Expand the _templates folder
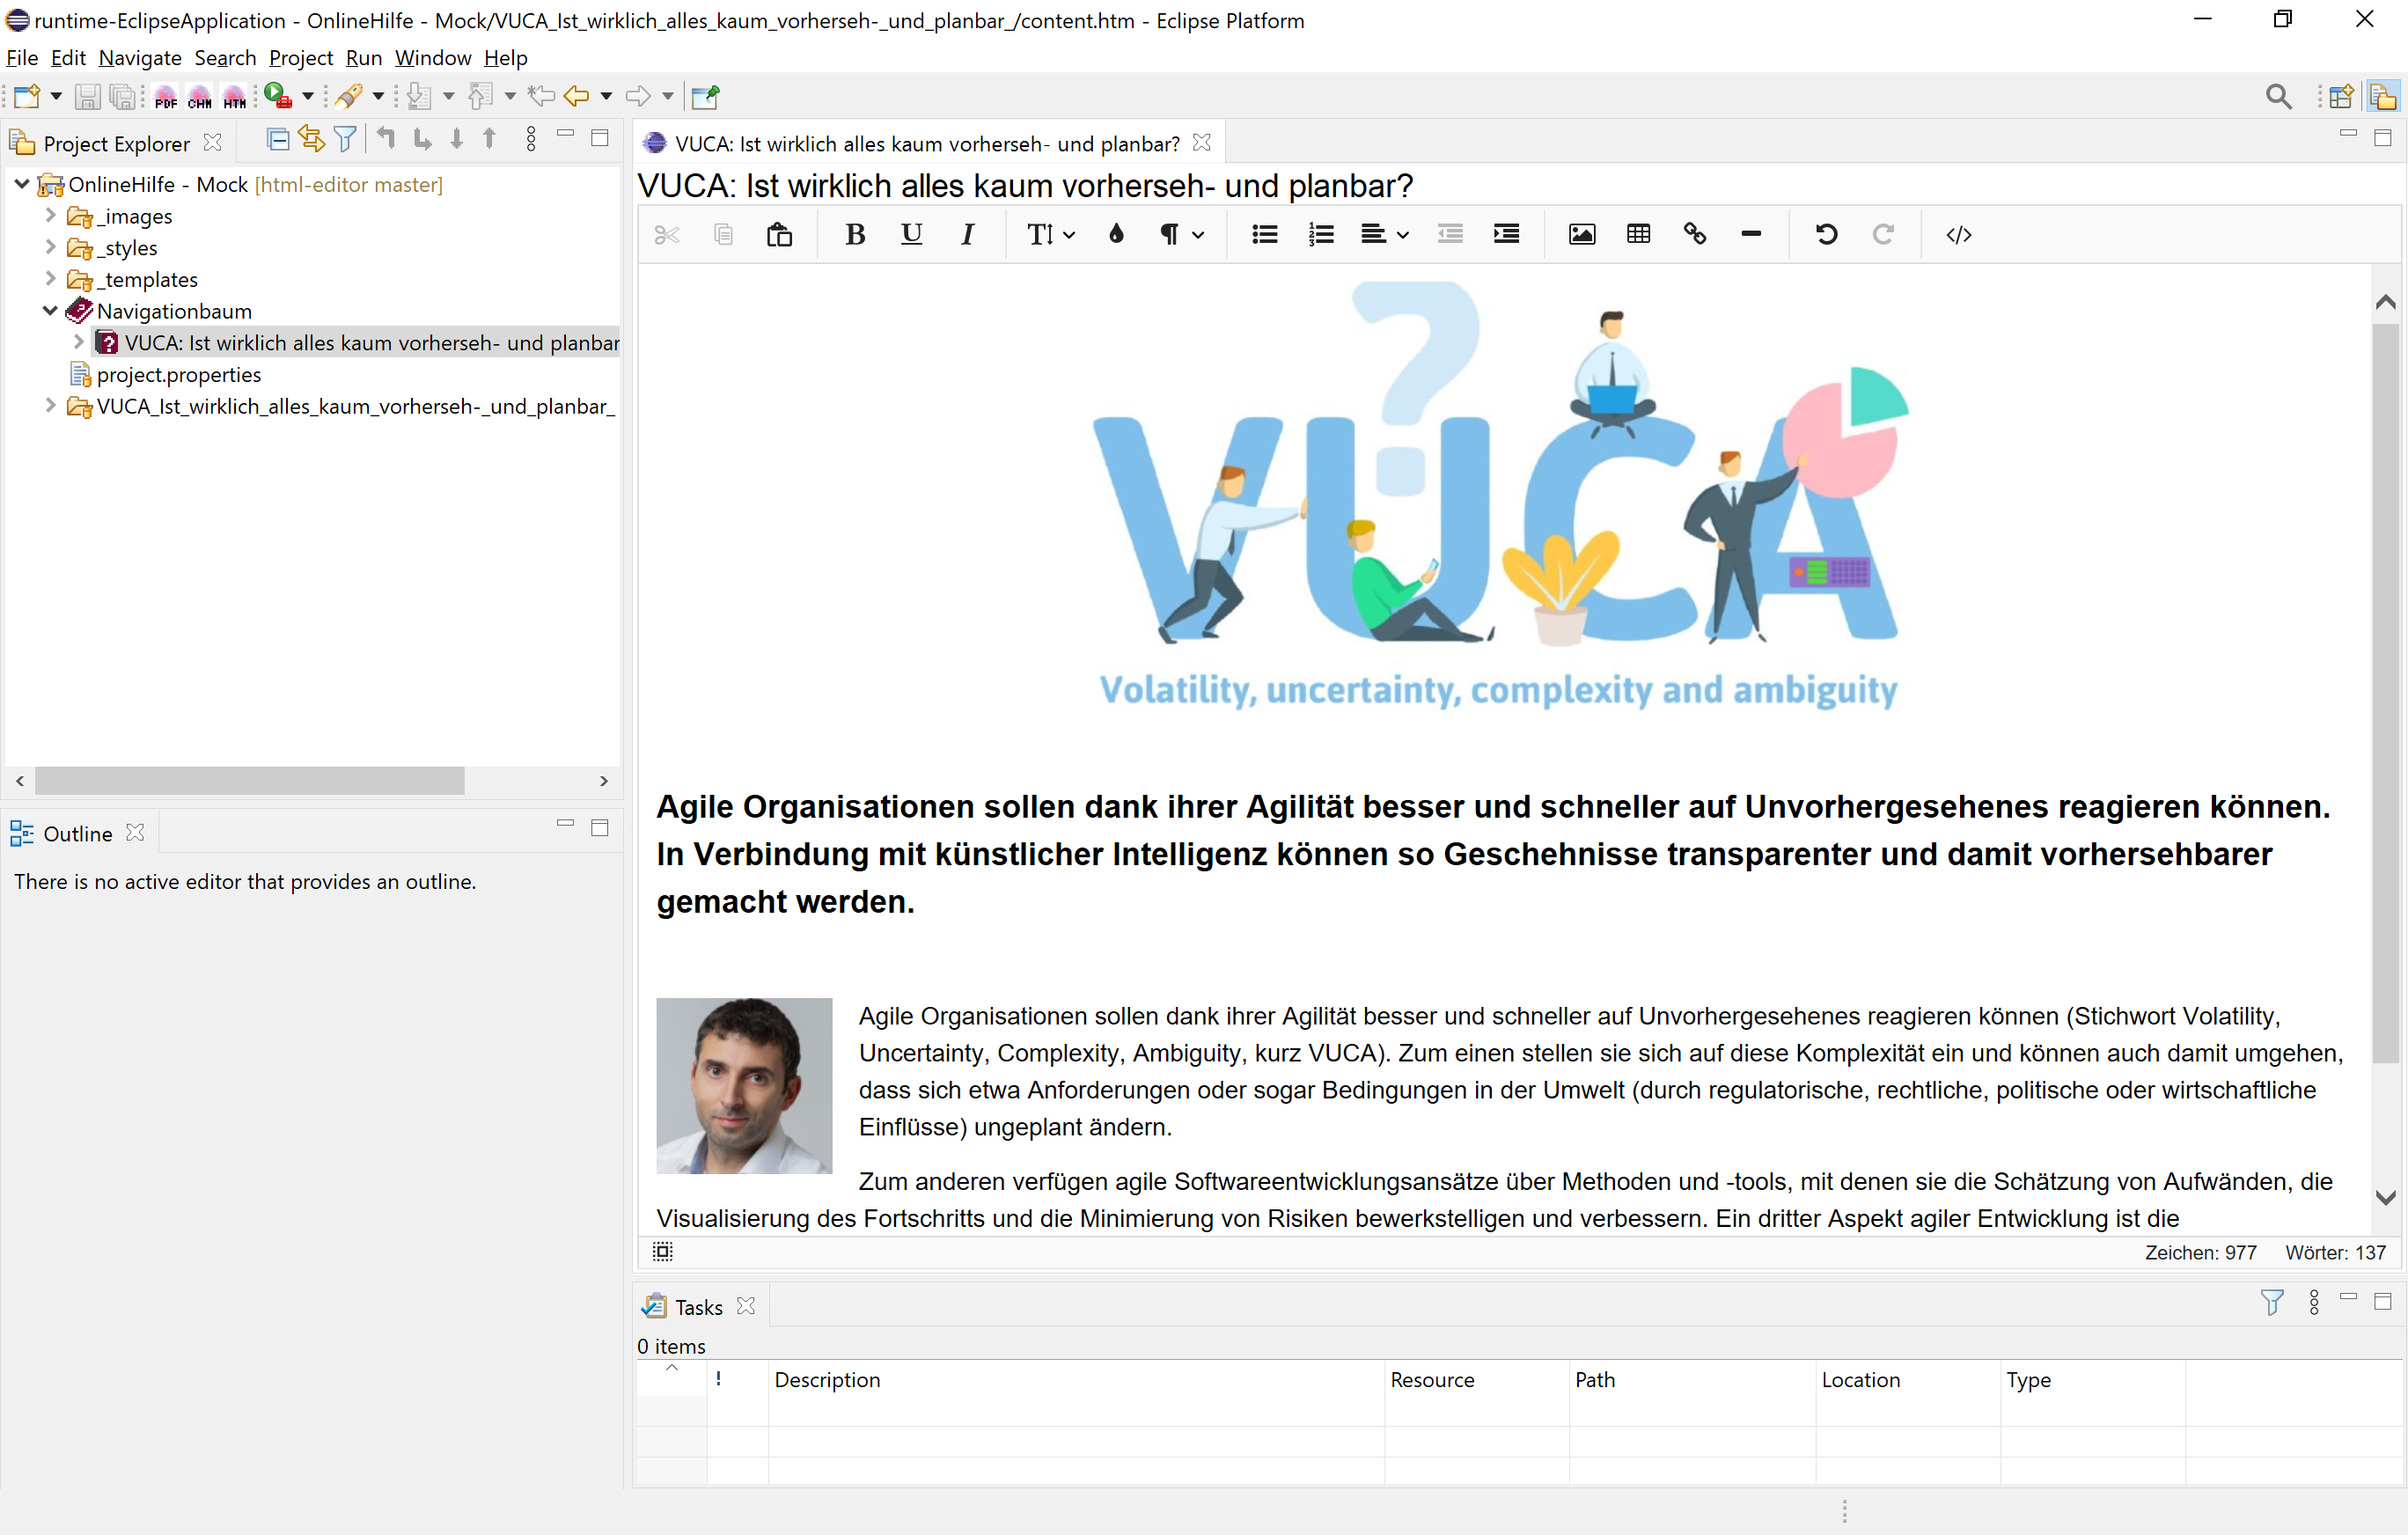Screen dimensions: 2408x1535 [50, 279]
